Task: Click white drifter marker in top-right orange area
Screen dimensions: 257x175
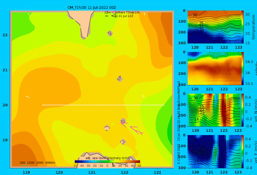Action: [x=144, y=14]
